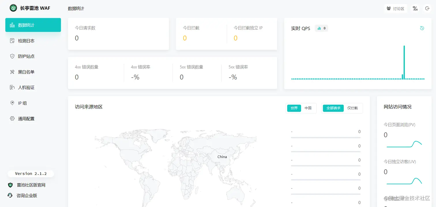Click the Version 2.1.2 badge
This screenshot has width=436, height=207.
tap(31, 174)
